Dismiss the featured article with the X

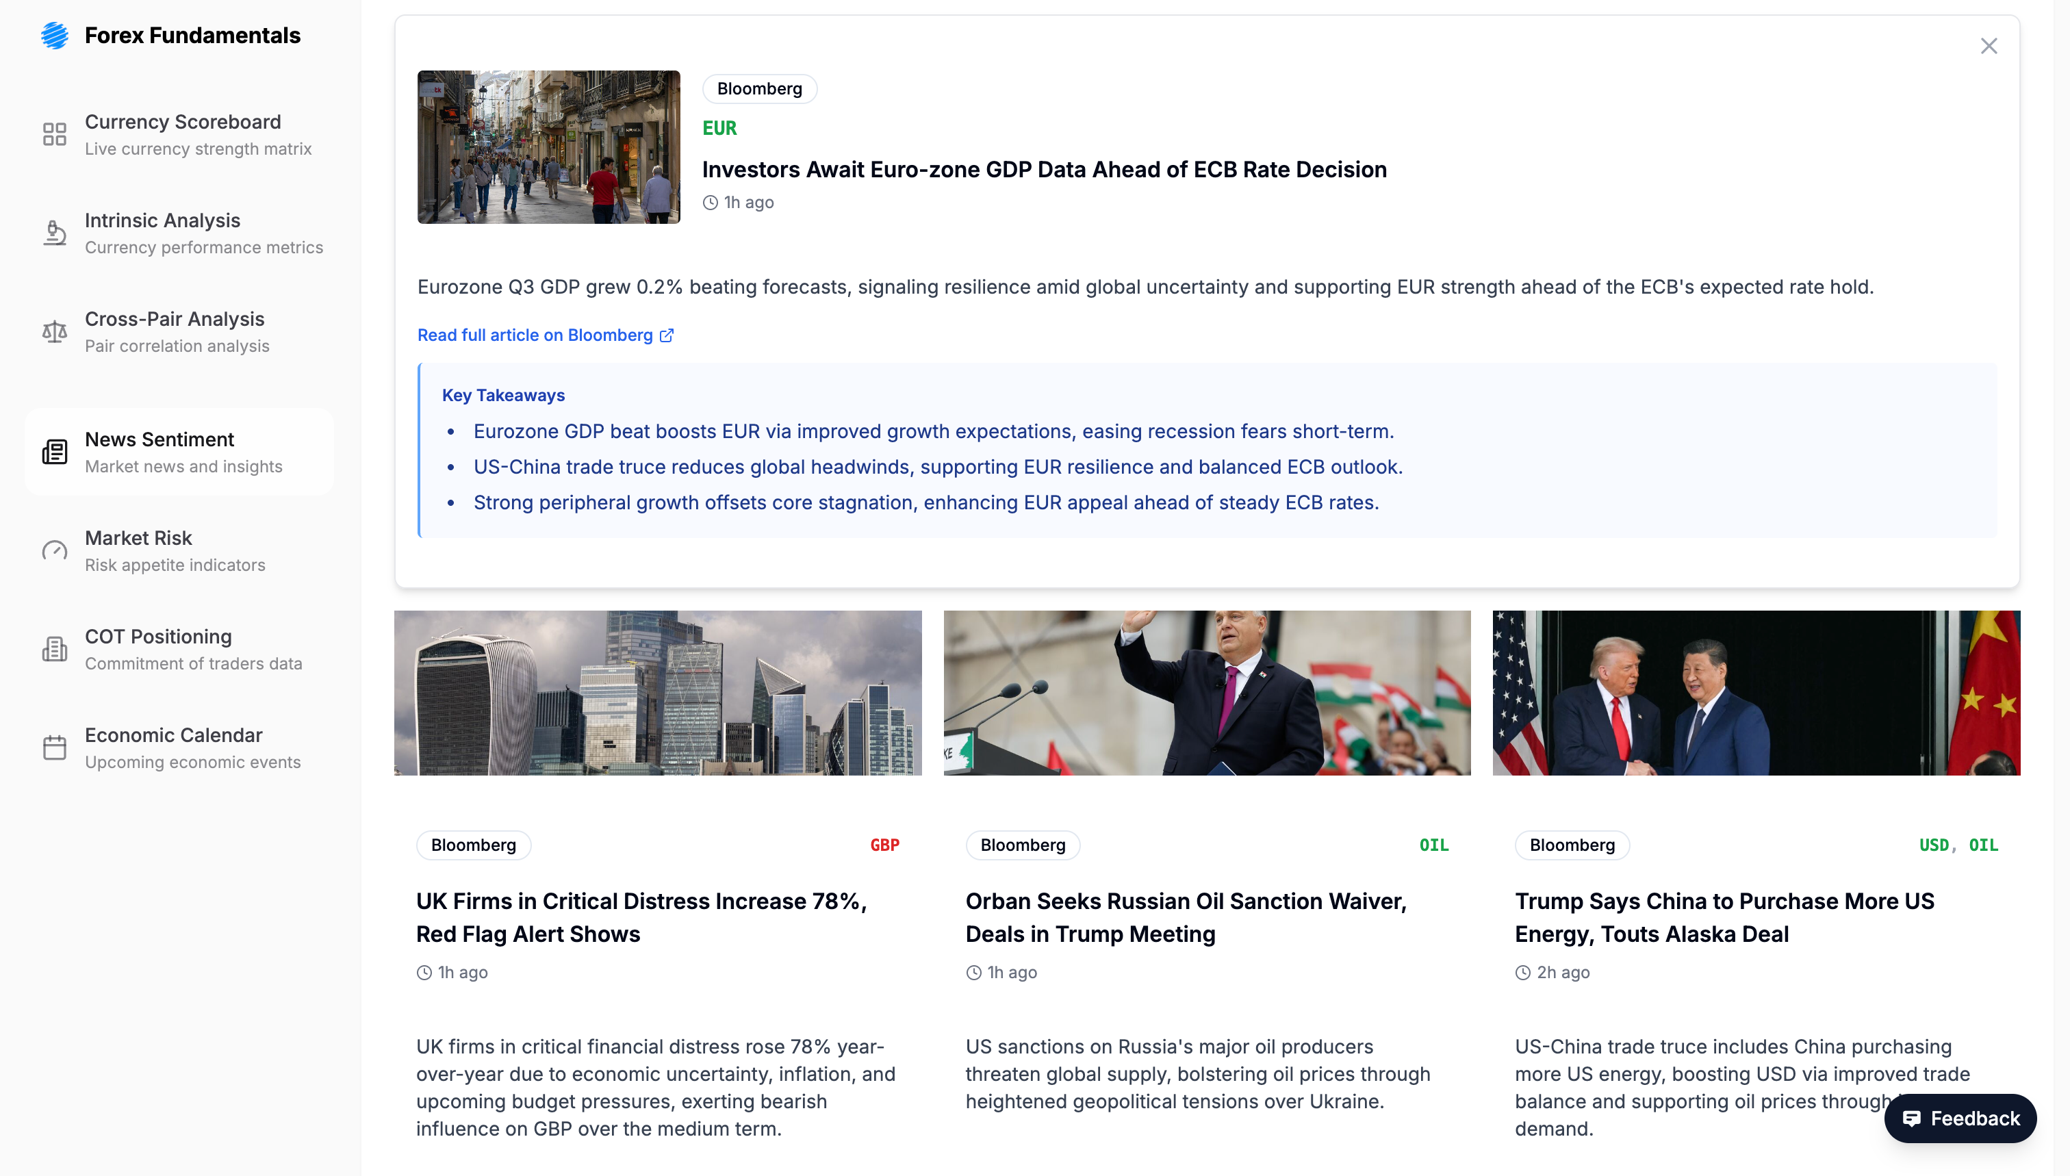[x=1989, y=46]
